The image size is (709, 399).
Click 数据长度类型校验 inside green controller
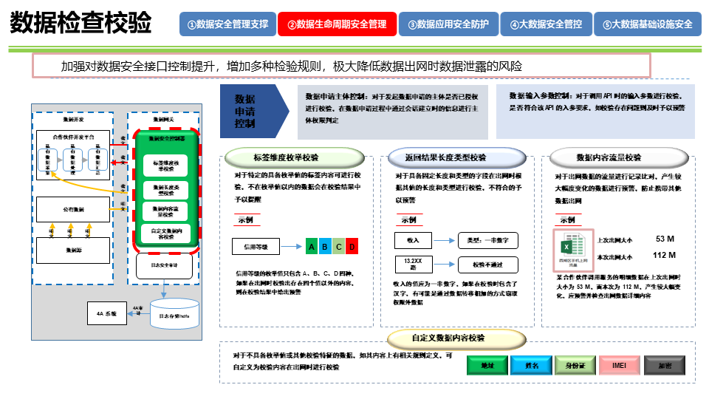[165, 190]
